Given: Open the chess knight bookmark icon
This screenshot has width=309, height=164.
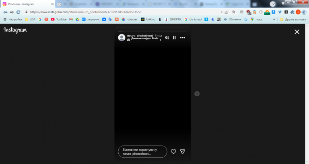Looking at the screenshot, I should (160, 19).
